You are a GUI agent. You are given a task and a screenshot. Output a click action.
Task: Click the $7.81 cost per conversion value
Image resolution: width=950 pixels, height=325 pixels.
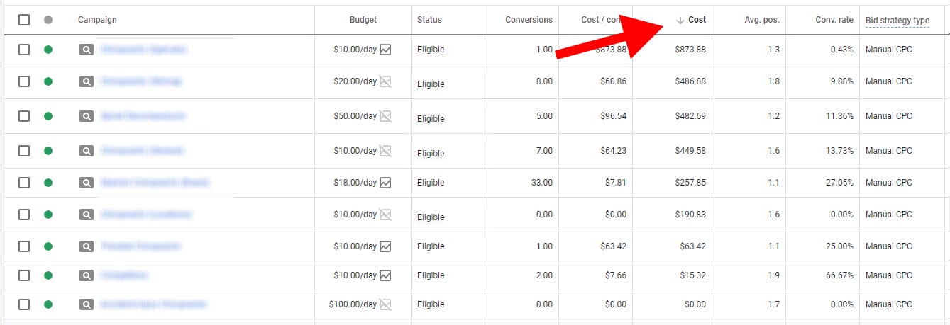[x=616, y=183]
